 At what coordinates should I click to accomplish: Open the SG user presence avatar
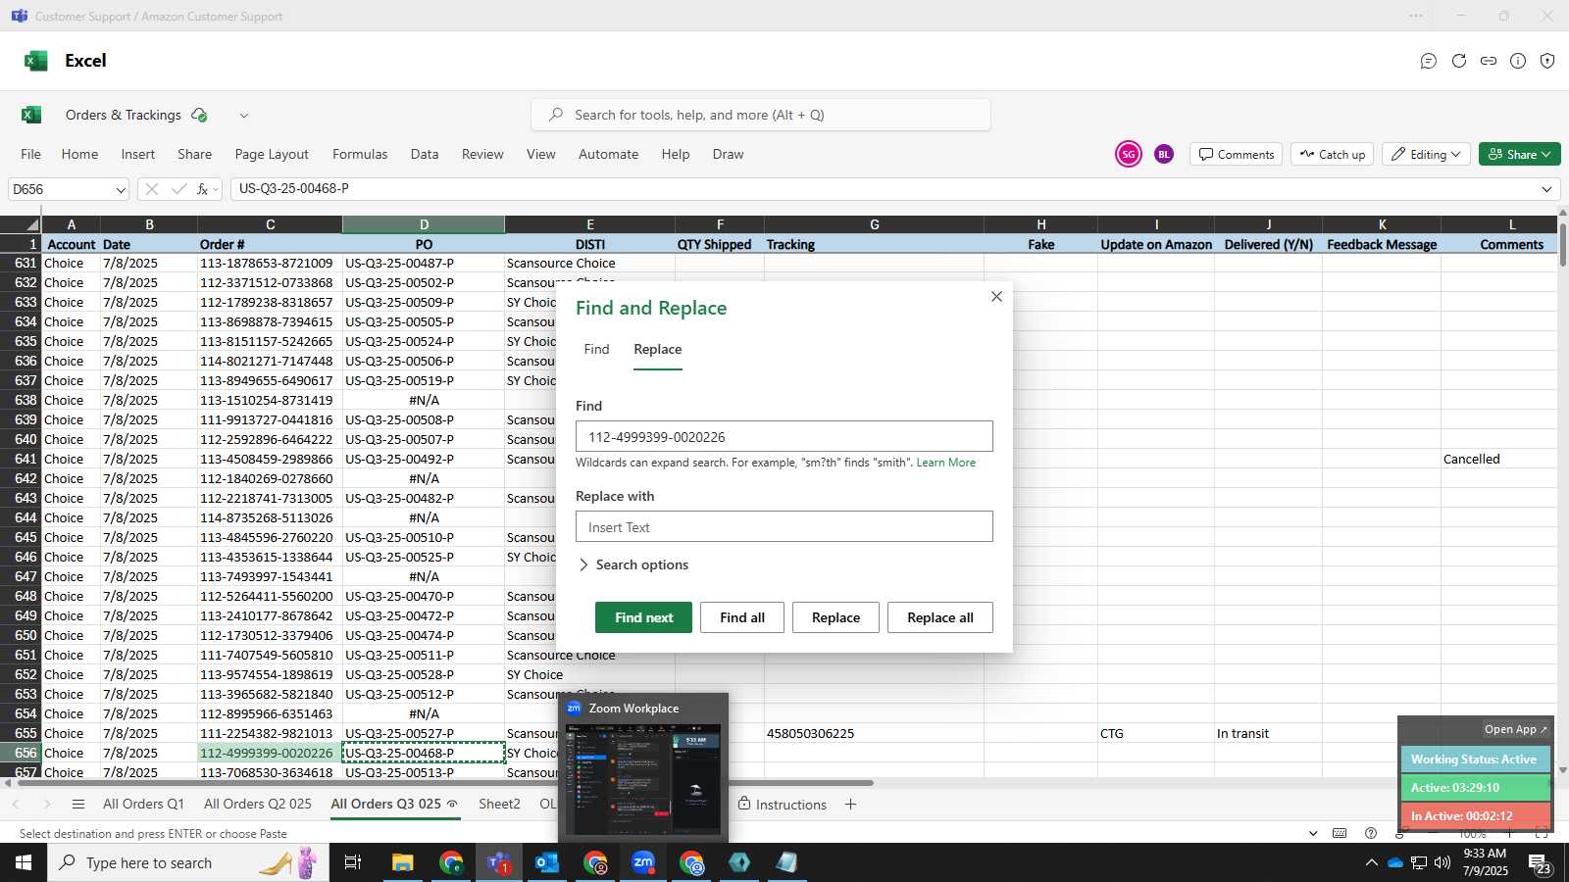tap(1129, 154)
